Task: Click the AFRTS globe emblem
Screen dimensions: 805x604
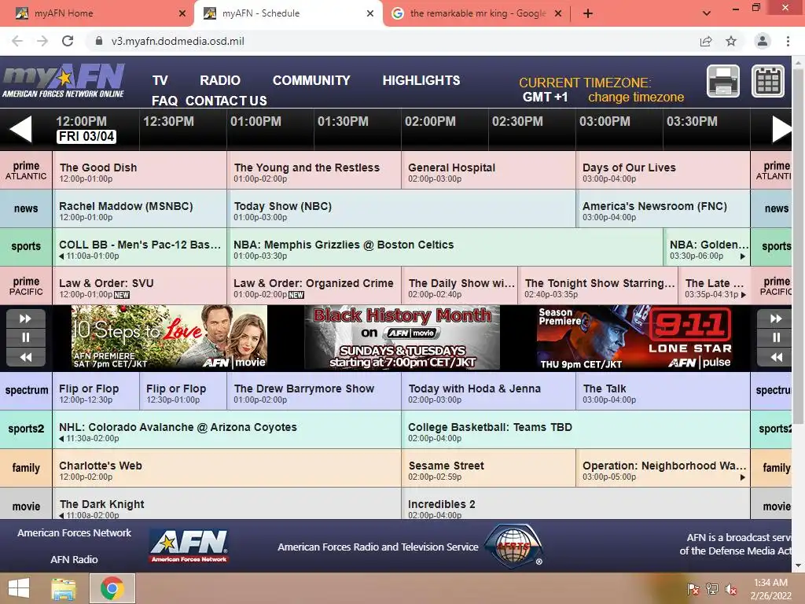Action: click(x=513, y=546)
